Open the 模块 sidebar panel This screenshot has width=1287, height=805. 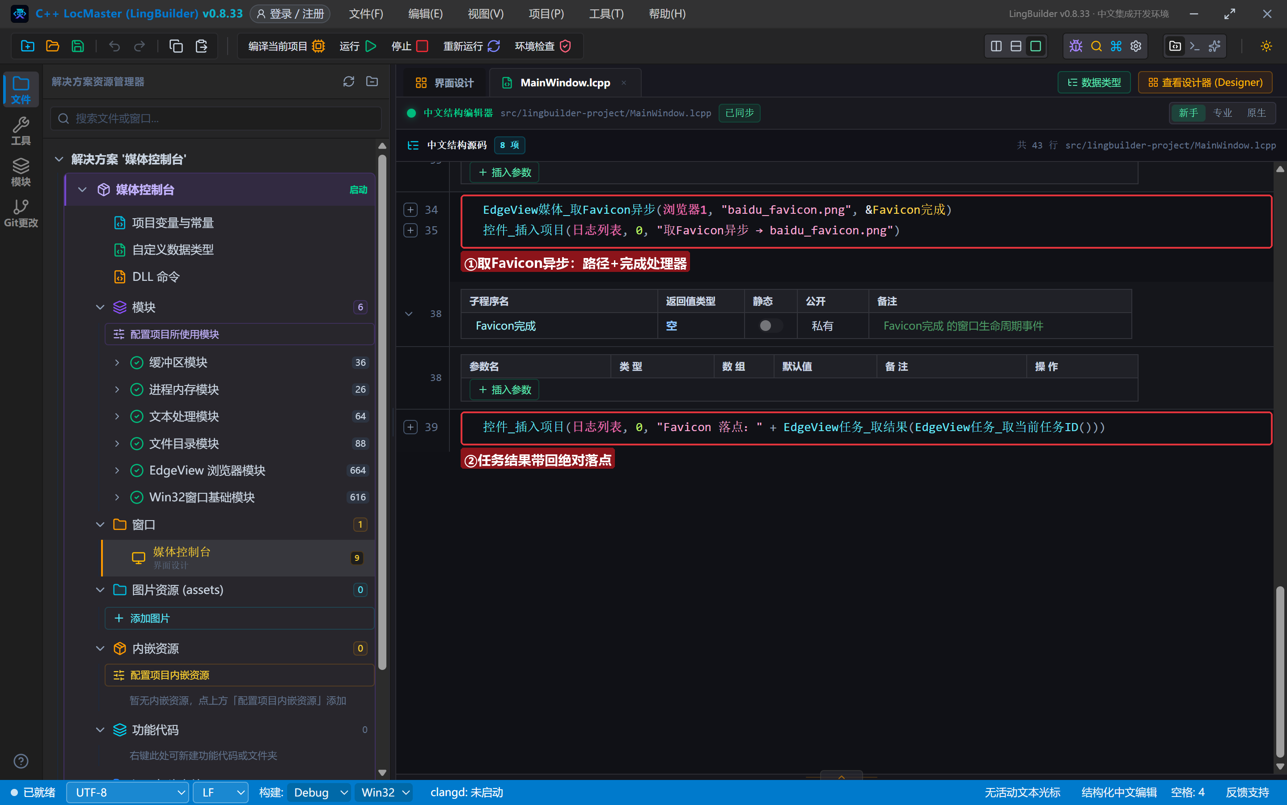point(21,172)
